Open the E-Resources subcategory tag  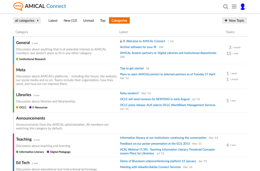pos(38,108)
